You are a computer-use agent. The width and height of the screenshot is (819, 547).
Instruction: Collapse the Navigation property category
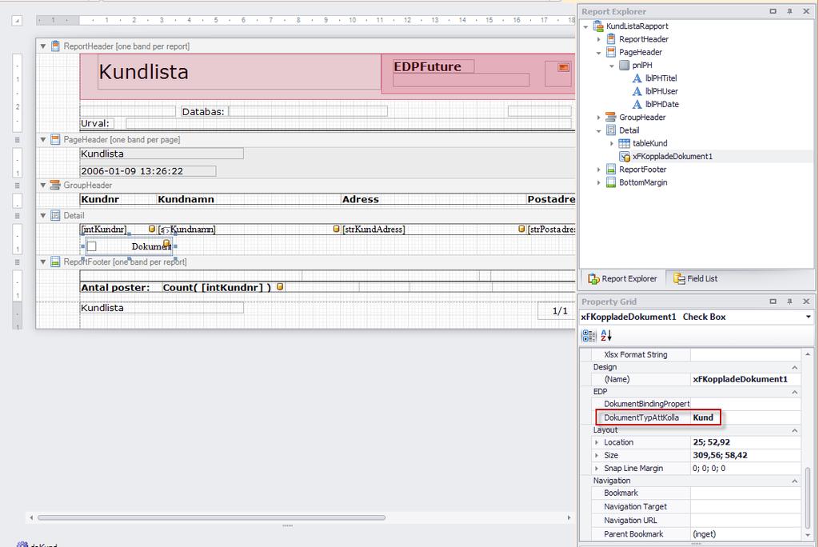click(x=794, y=481)
